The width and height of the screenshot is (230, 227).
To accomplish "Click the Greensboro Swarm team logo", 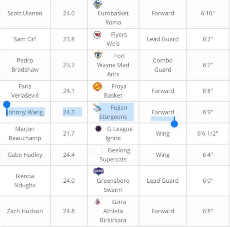I will (x=98, y=171).
